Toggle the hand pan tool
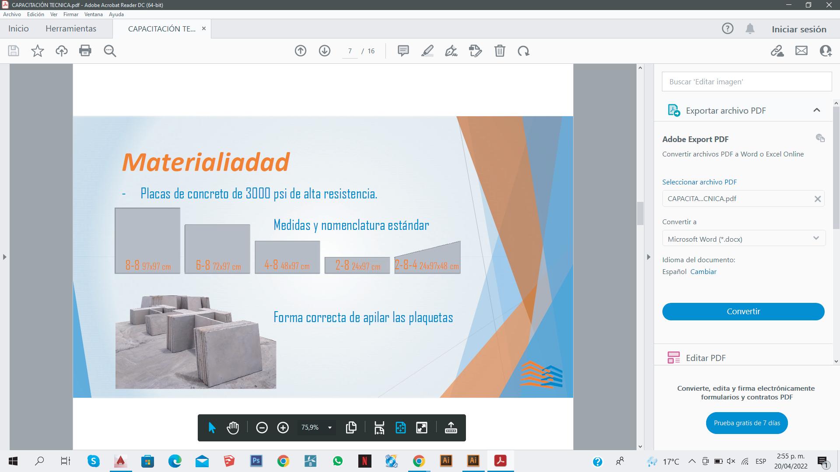840x472 pixels. (x=233, y=427)
